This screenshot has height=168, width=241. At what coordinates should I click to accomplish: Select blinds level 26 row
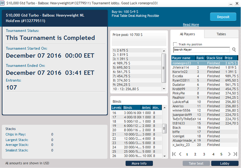[x=136, y=156]
